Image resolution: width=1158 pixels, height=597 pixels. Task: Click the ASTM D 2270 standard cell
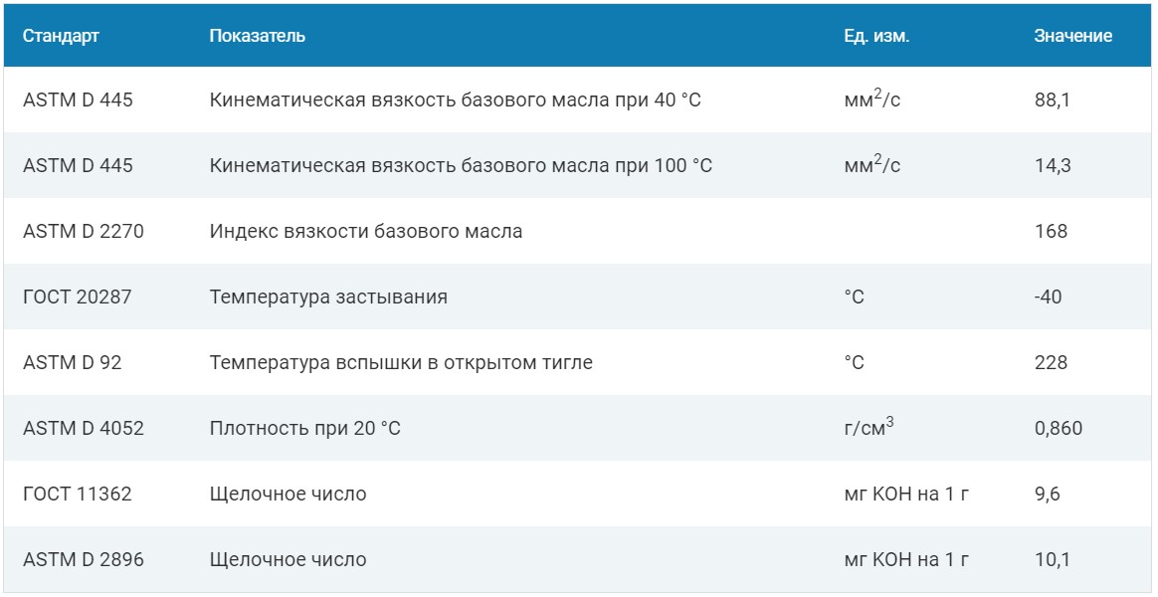click(84, 231)
